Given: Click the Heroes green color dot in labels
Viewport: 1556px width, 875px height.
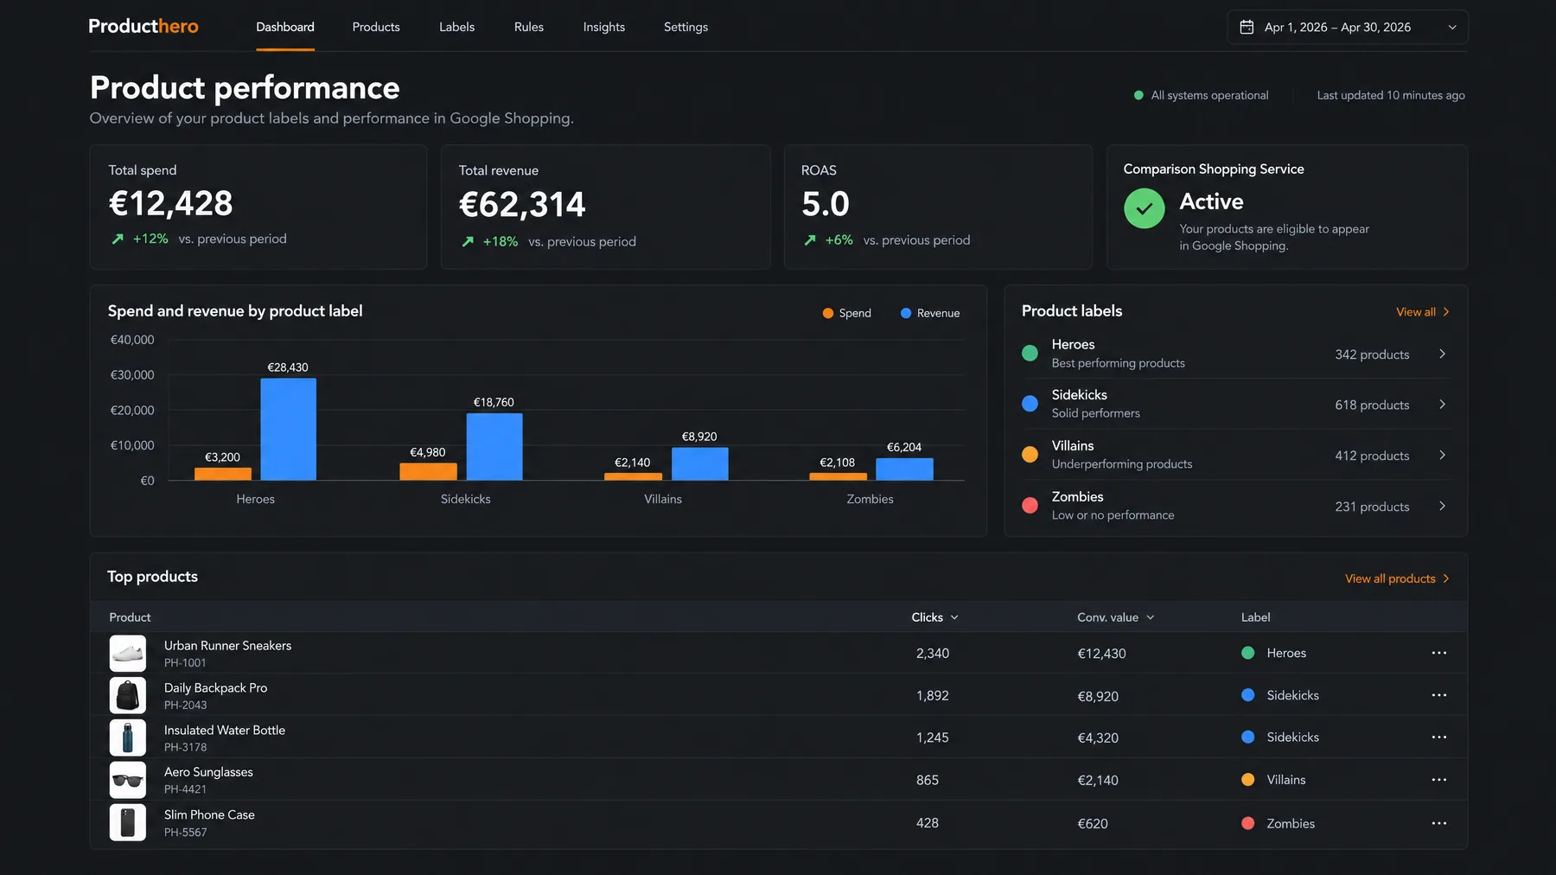Looking at the screenshot, I should click(x=1030, y=353).
